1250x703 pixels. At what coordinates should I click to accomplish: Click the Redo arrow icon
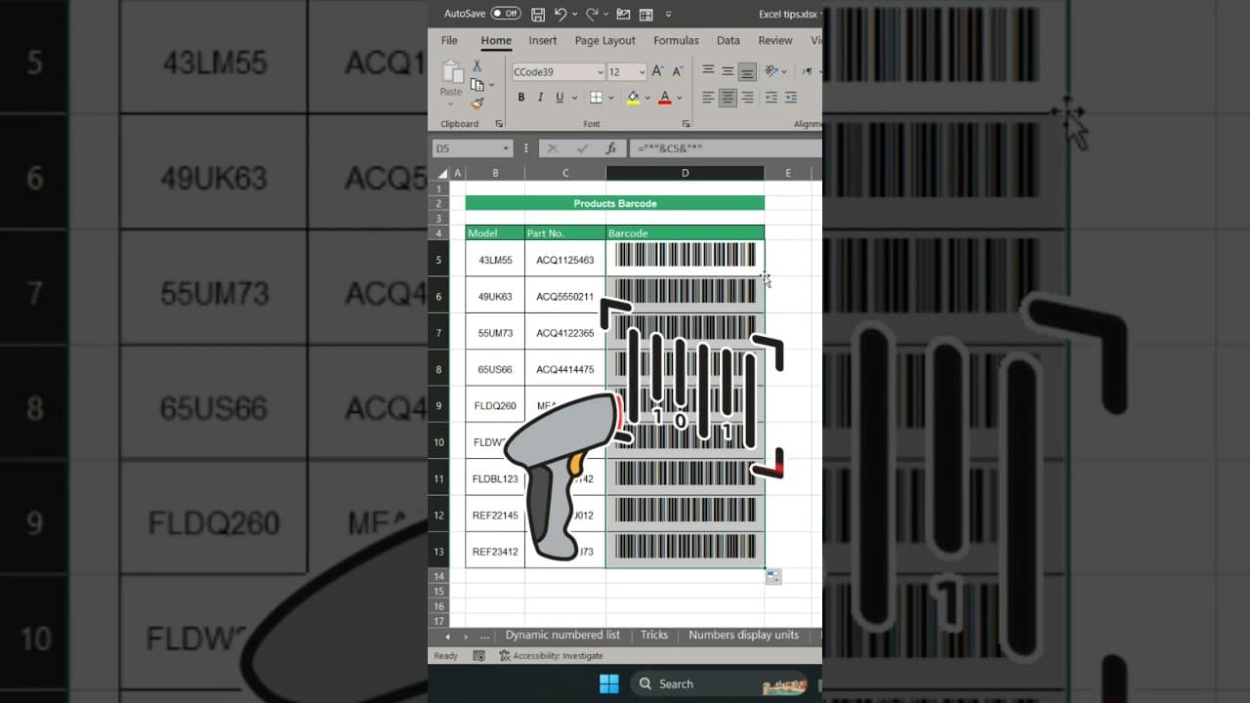coord(592,15)
